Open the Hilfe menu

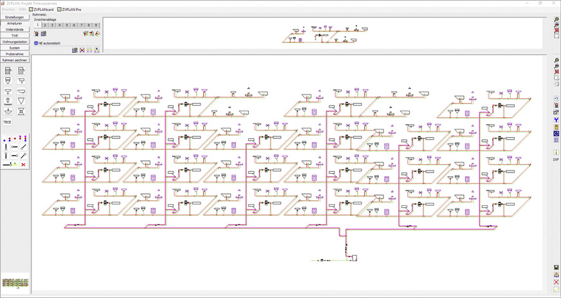pyautogui.click(x=23, y=10)
